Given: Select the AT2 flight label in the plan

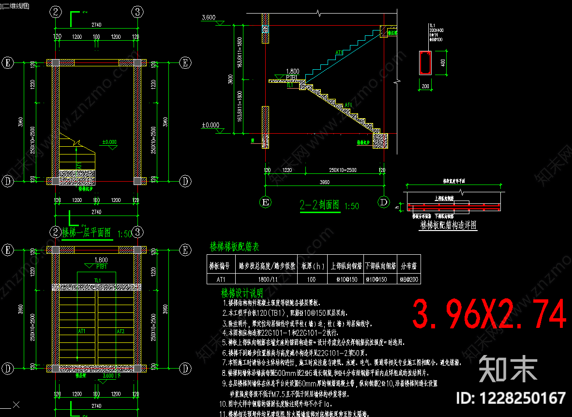Looking at the screenshot, I should [121, 331].
